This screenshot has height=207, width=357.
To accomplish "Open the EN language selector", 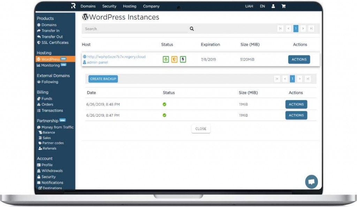I will pyautogui.click(x=262, y=6).
